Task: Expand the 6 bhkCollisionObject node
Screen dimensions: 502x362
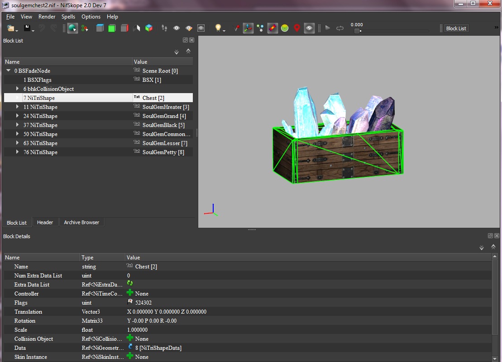Action: coord(17,89)
